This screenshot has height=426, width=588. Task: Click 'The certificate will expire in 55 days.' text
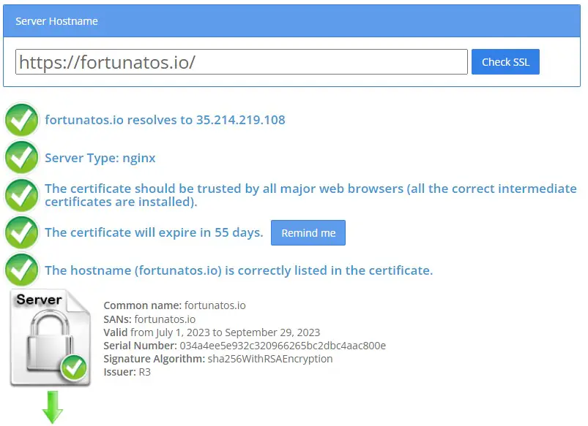point(154,232)
